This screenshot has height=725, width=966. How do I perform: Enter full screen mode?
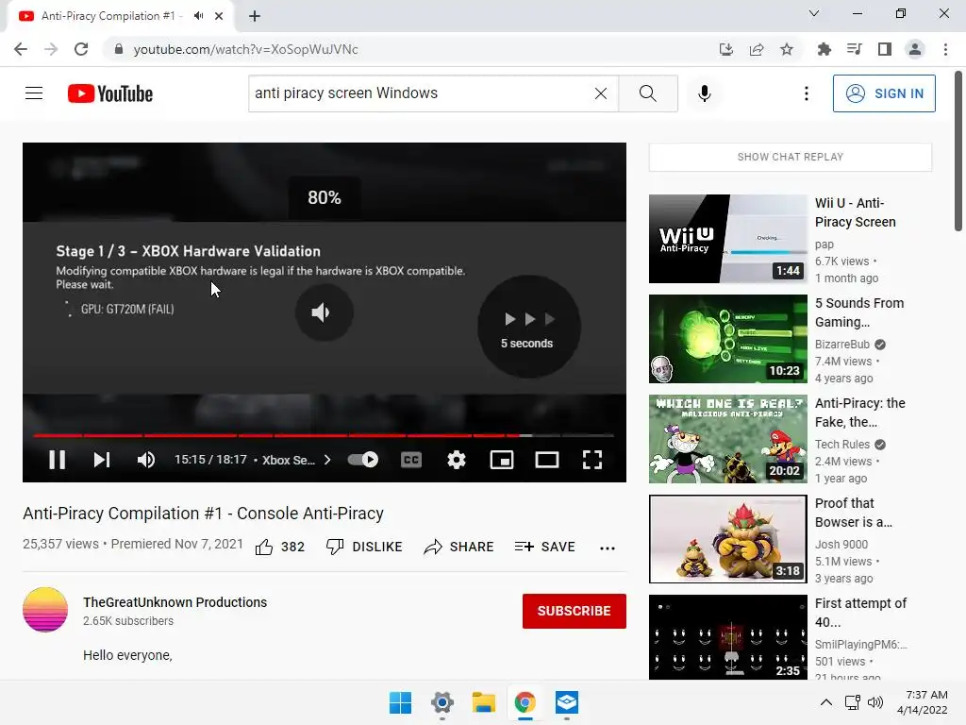(592, 460)
